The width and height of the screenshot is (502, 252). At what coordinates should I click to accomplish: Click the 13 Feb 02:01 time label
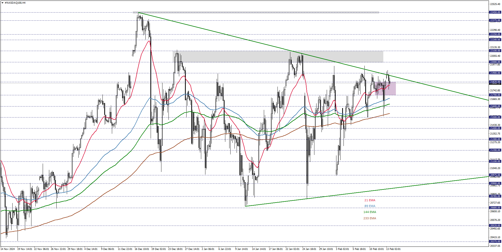(393, 249)
